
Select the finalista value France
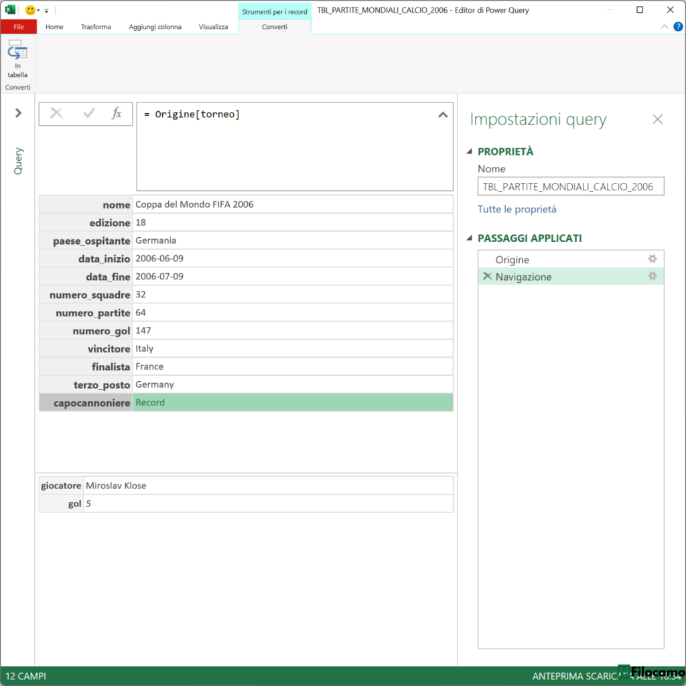(x=149, y=366)
